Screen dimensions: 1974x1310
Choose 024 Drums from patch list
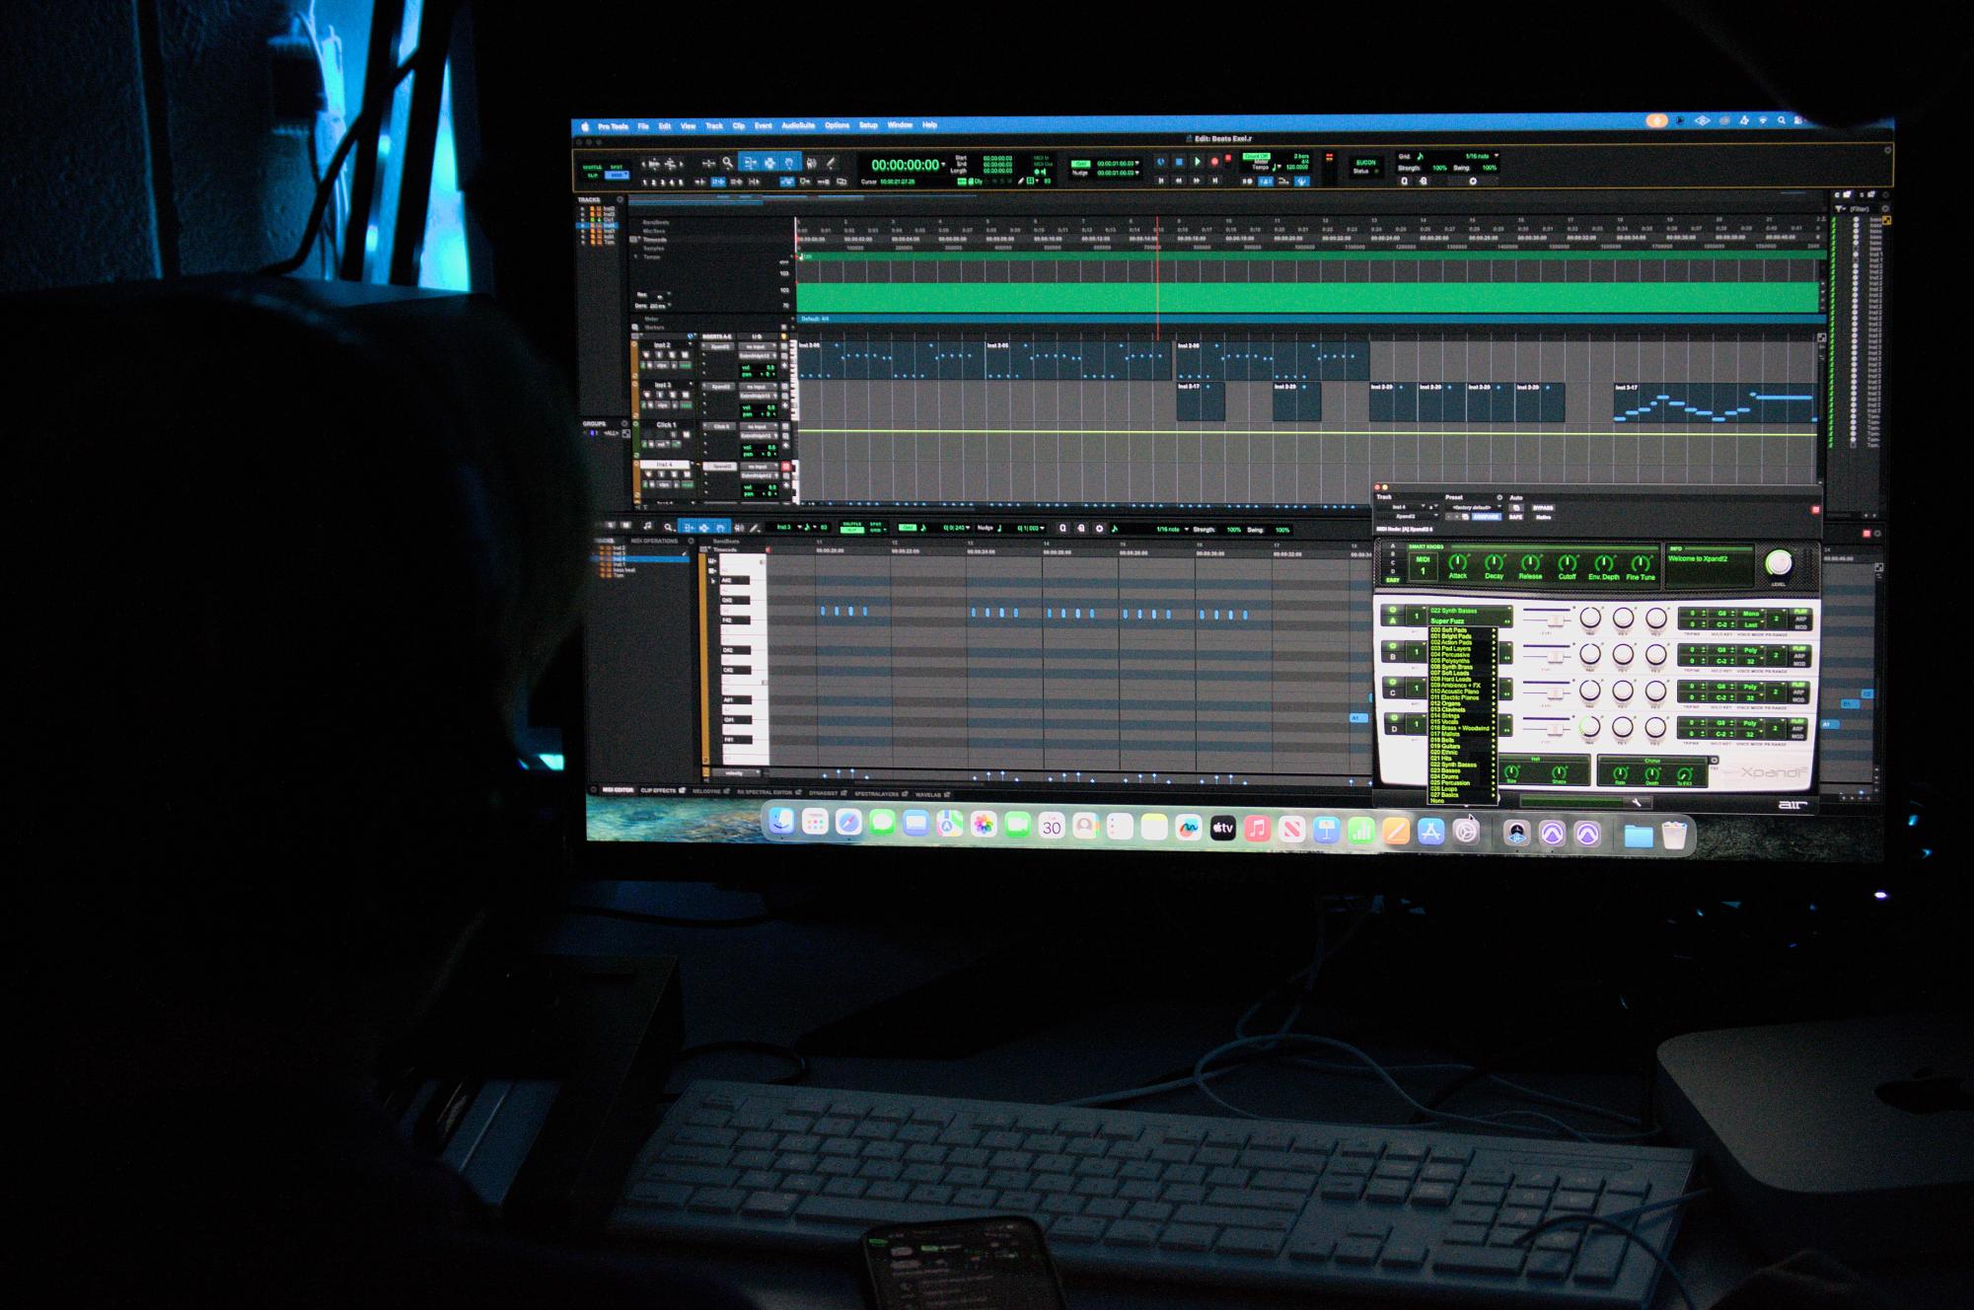pyautogui.click(x=1444, y=777)
